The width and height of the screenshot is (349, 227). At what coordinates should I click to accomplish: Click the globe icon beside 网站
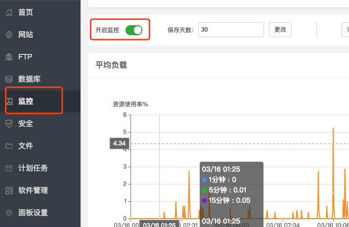[x=9, y=35]
